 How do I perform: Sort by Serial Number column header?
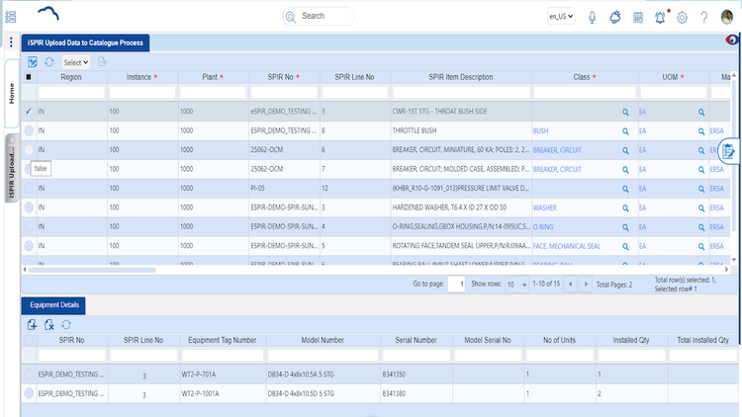(416, 340)
